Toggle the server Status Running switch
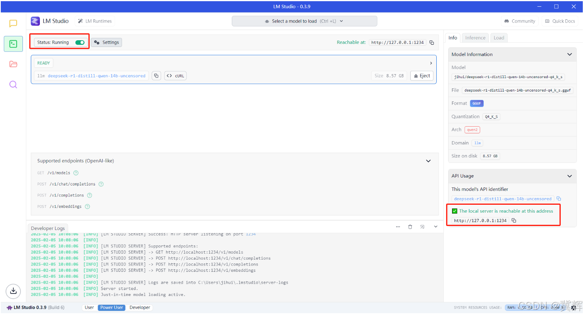 (x=80, y=43)
